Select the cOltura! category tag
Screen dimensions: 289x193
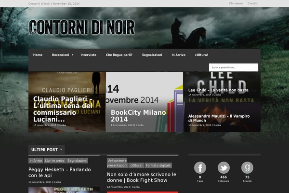click(136, 165)
